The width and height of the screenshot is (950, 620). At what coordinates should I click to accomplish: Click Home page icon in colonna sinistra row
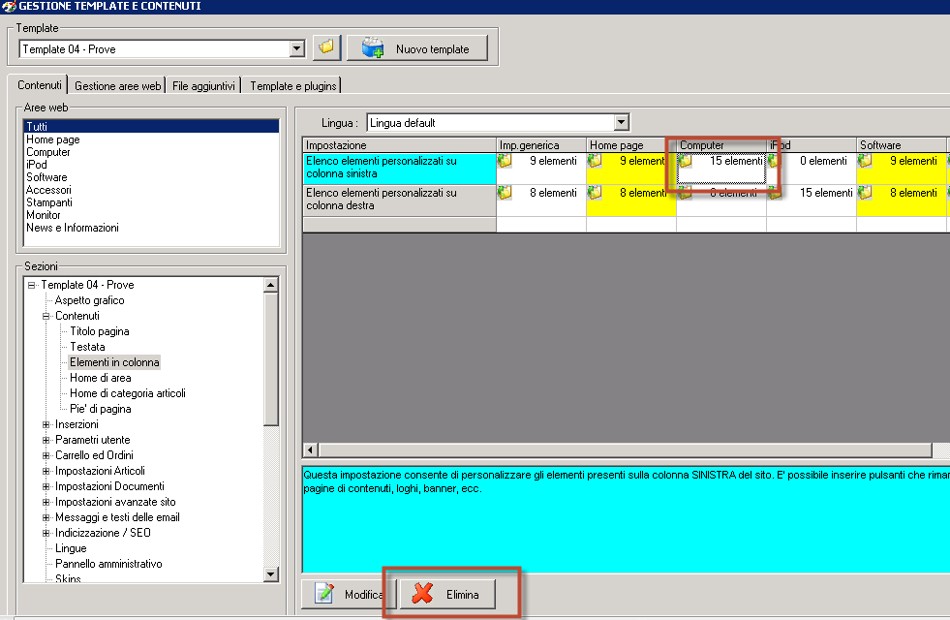click(595, 161)
